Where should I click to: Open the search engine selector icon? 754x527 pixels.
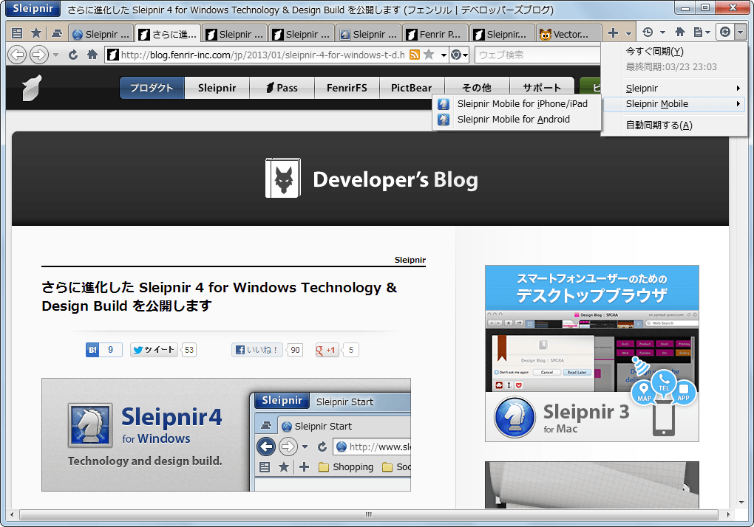point(459,55)
